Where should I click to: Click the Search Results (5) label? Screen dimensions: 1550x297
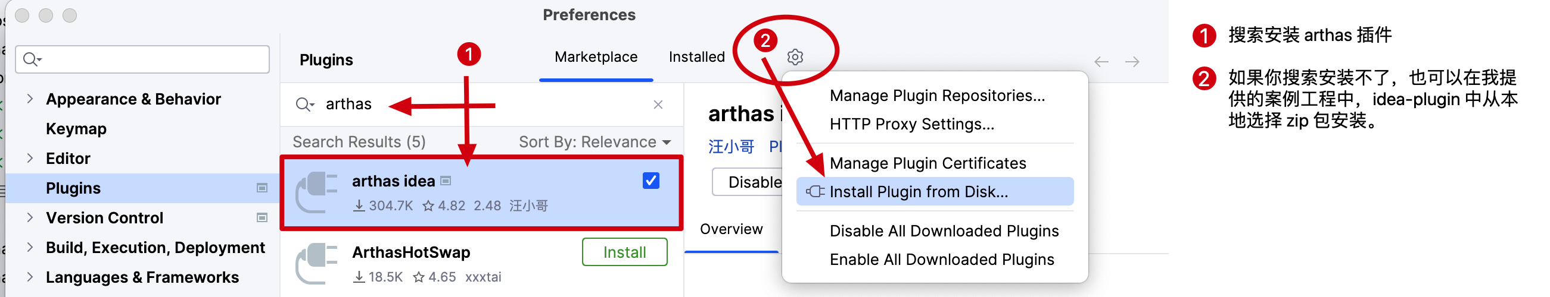[x=359, y=142]
